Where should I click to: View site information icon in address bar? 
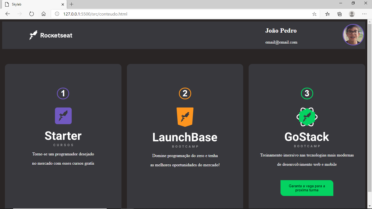pyautogui.click(x=57, y=14)
